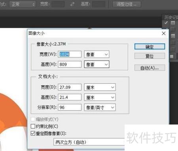Enable the 约束比例(C) checkbox
The width and height of the screenshot is (178, 151).
(x=33, y=126)
